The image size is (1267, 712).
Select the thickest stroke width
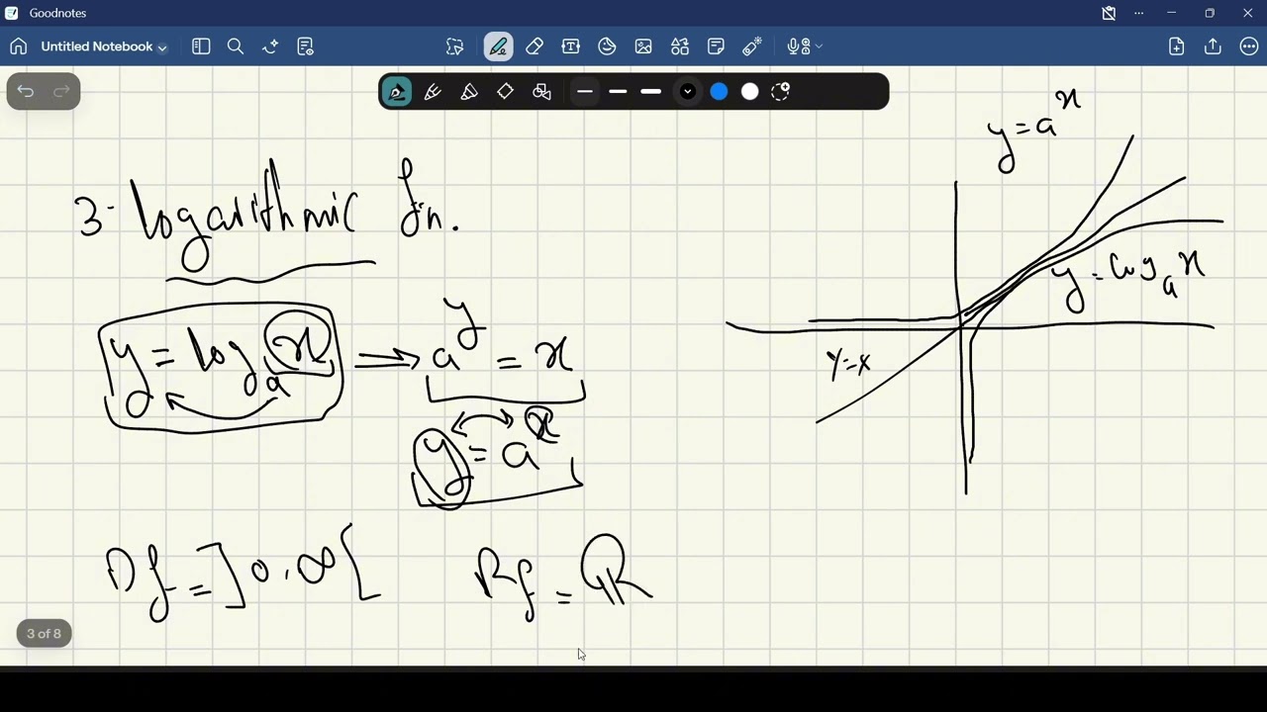[x=651, y=92]
